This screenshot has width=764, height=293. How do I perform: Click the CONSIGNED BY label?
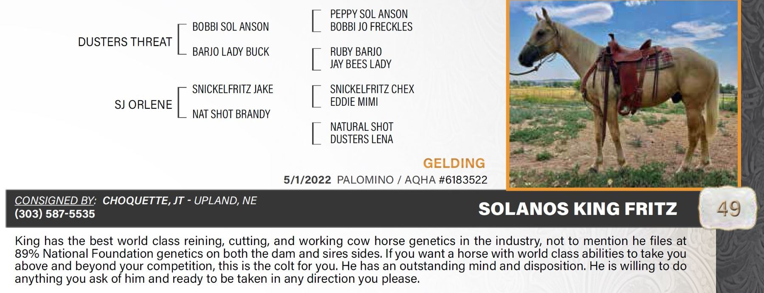55,200
